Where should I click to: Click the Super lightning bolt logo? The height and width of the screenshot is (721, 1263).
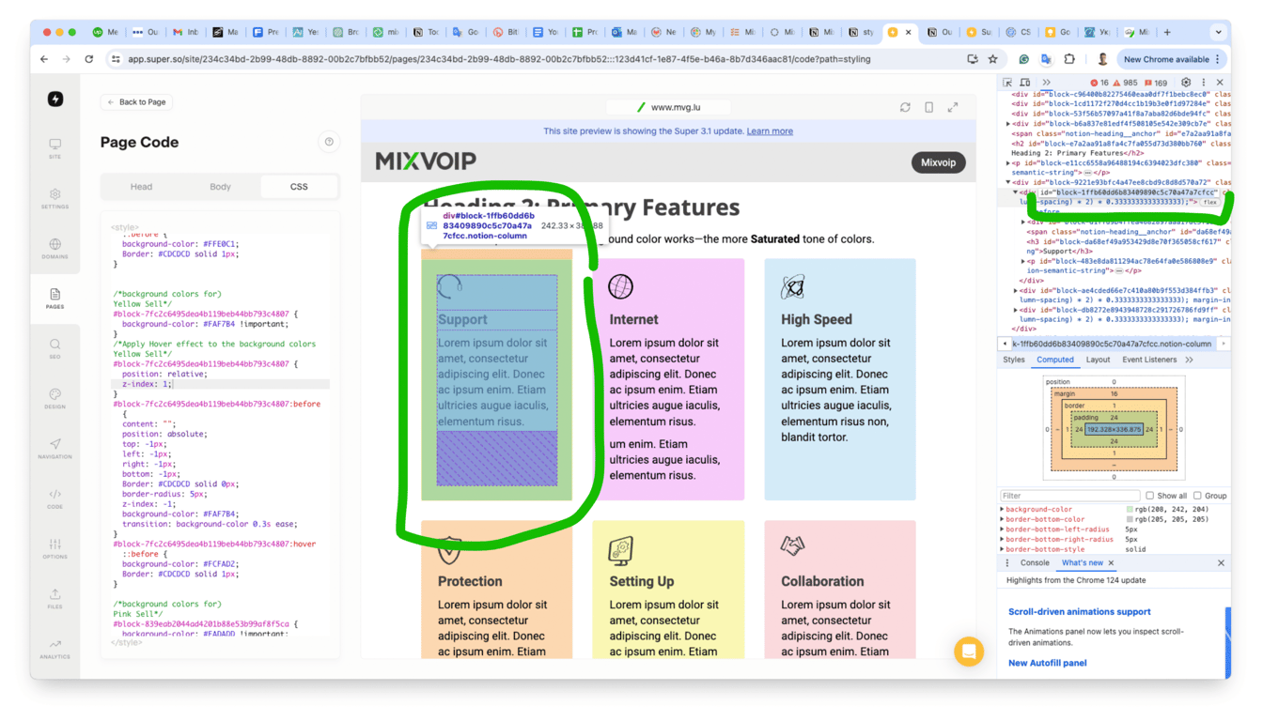pos(55,99)
